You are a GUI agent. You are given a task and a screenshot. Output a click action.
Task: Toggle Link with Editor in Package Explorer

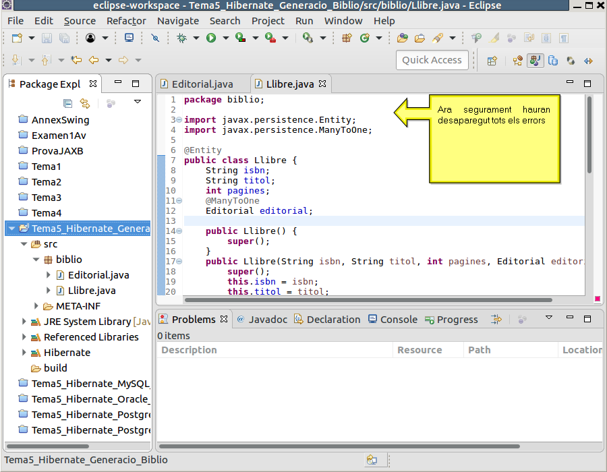pyautogui.click(x=85, y=103)
